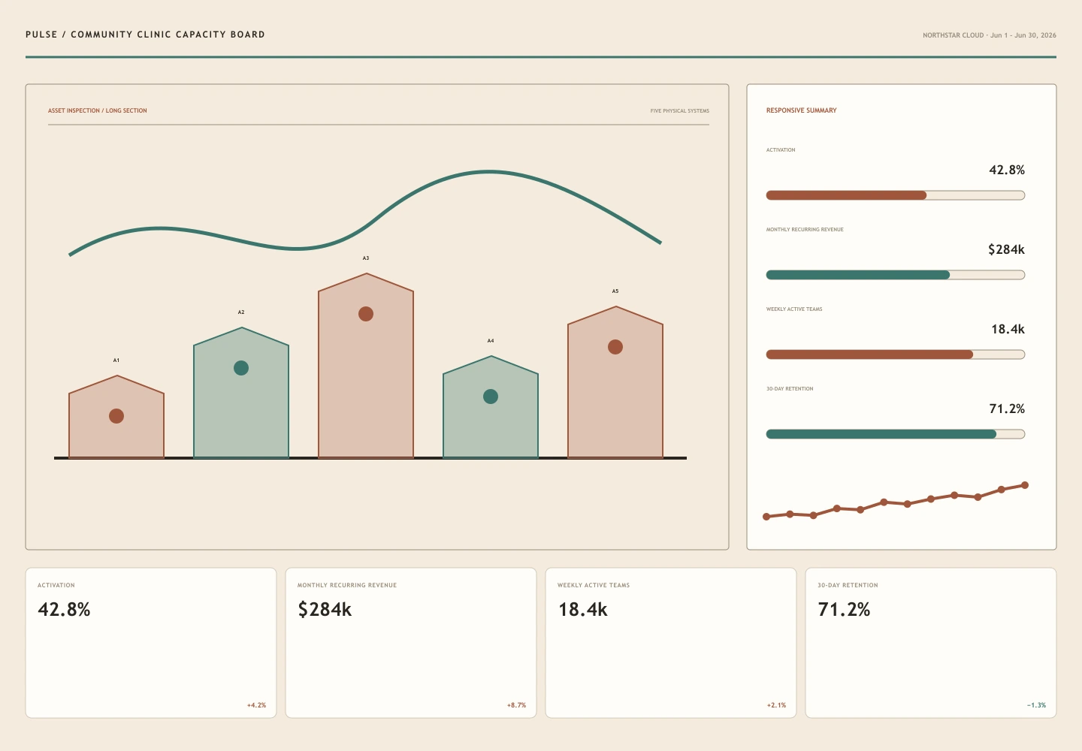This screenshot has height=751, width=1082.
Task: Click the "A3" label above the chart bar
Action: coord(366,258)
